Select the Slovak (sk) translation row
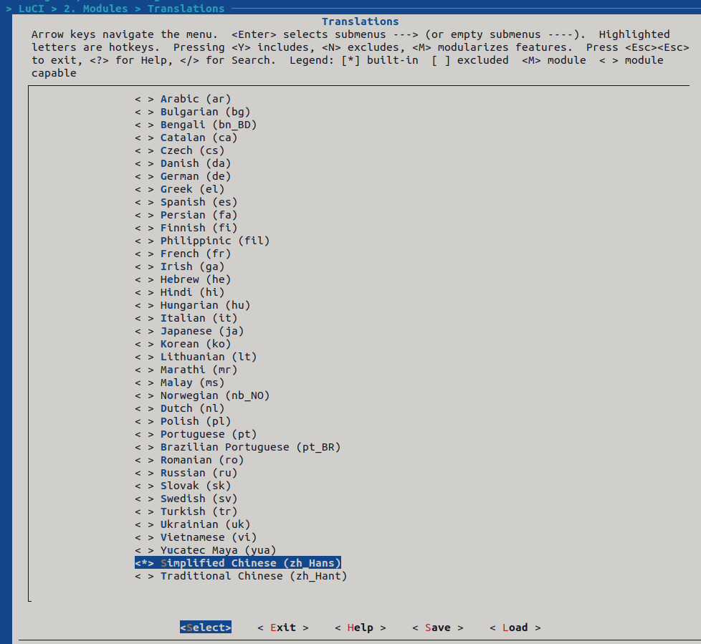Screen dimensions: 701x644 [183, 486]
